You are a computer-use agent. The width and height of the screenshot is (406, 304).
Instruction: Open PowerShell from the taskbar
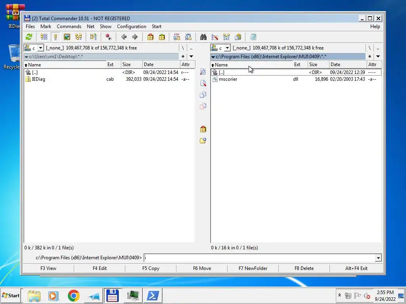pyautogui.click(x=153, y=295)
